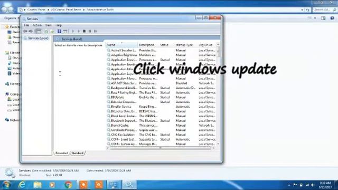Launch Google Chrome from the taskbar

[x=68, y=185]
